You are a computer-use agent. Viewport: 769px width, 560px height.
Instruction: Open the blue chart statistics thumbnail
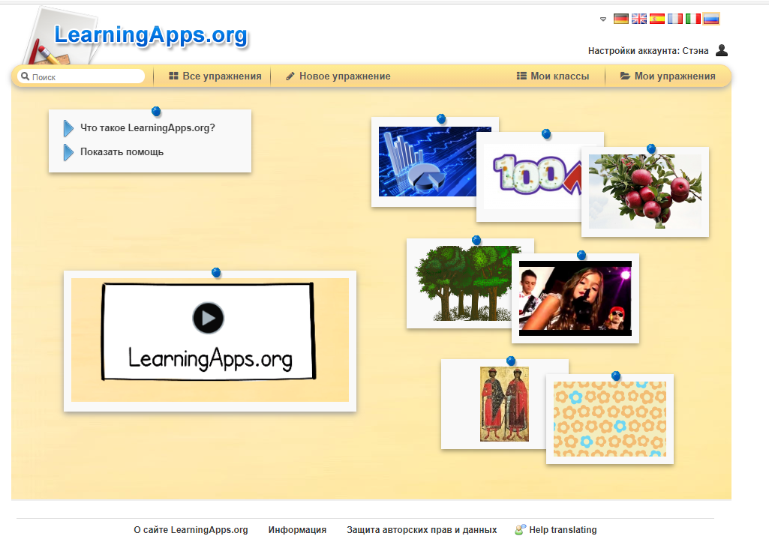(428, 162)
